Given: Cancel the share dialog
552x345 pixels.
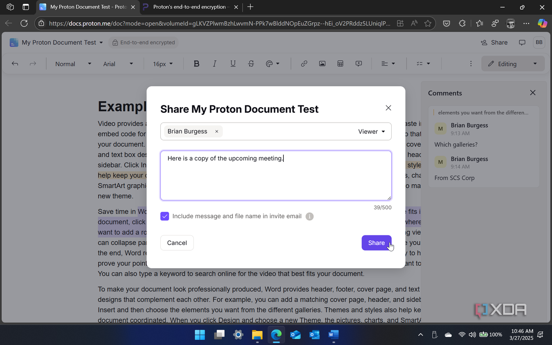Looking at the screenshot, I should 177,243.
